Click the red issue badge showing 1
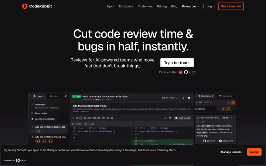266x166 pixels. [x=44, y=141]
